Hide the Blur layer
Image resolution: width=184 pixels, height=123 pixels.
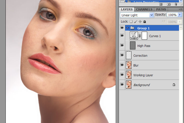(122, 65)
